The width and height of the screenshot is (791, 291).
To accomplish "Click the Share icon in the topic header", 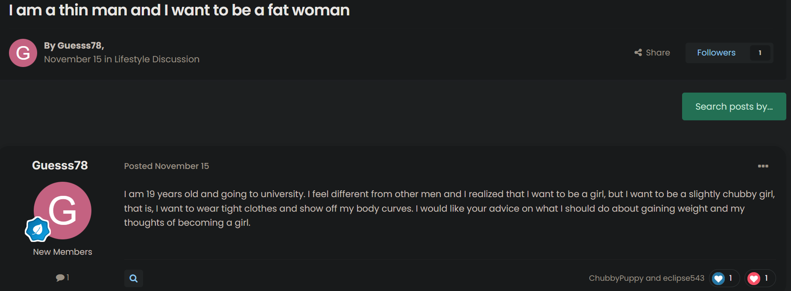I will coord(638,52).
